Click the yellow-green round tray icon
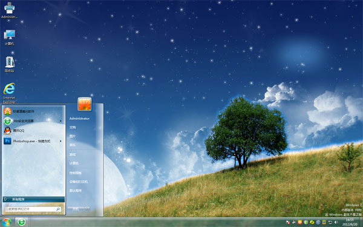The width and height of the screenshot is (363, 227). tap(312, 222)
